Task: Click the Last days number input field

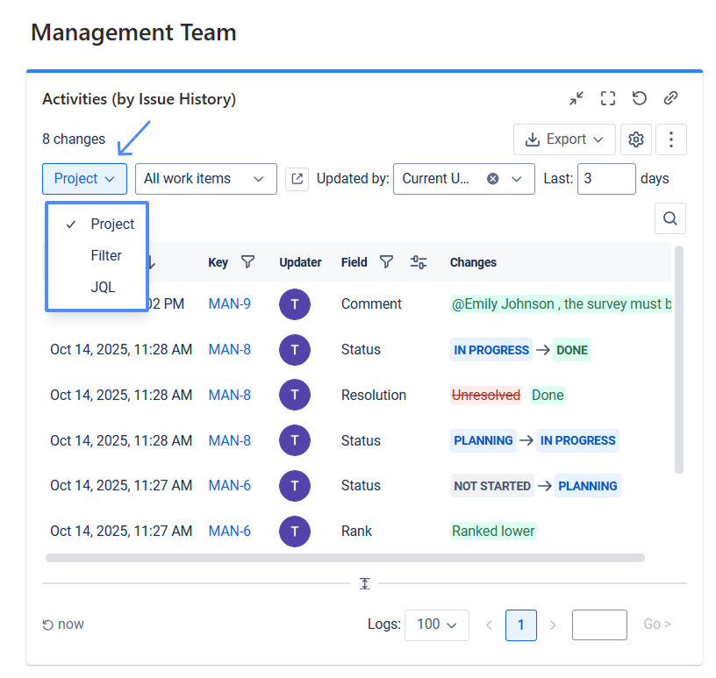Action: [x=605, y=179]
